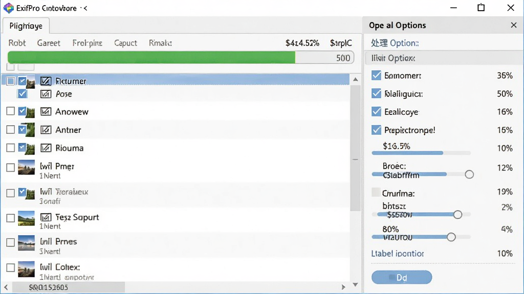This screenshot has width=524, height=294.
Task: Click the file list scroll down arrow
Action: point(355,285)
